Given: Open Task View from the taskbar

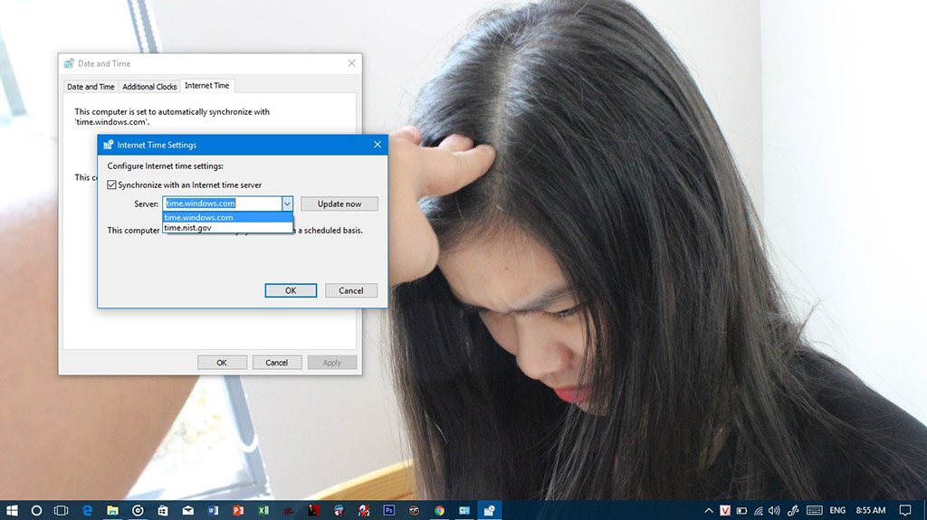Looking at the screenshot, I should pyautogui.click(x=61, y=511).
